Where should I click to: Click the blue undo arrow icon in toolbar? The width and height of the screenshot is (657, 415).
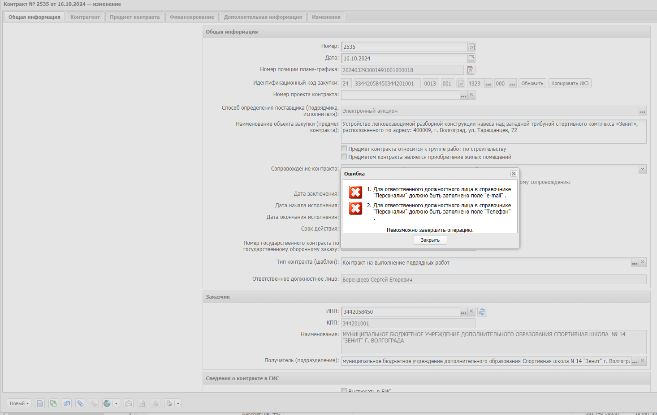[x=67, y=403]
